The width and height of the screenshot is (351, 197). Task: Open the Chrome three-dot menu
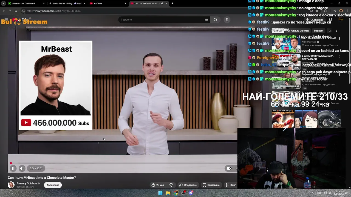(x=347, y=11)
